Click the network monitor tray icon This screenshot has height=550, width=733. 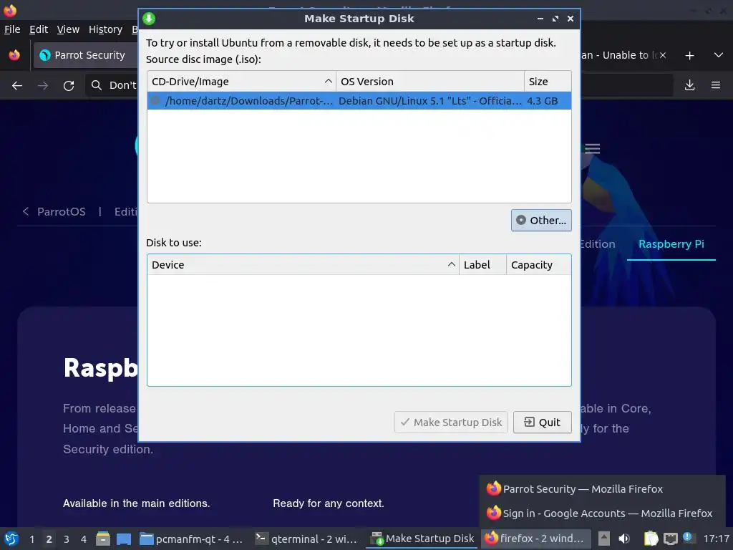click(670, 539)
